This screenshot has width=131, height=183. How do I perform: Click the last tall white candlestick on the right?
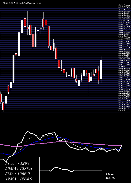pyautogui.click(x=101, y=70)
